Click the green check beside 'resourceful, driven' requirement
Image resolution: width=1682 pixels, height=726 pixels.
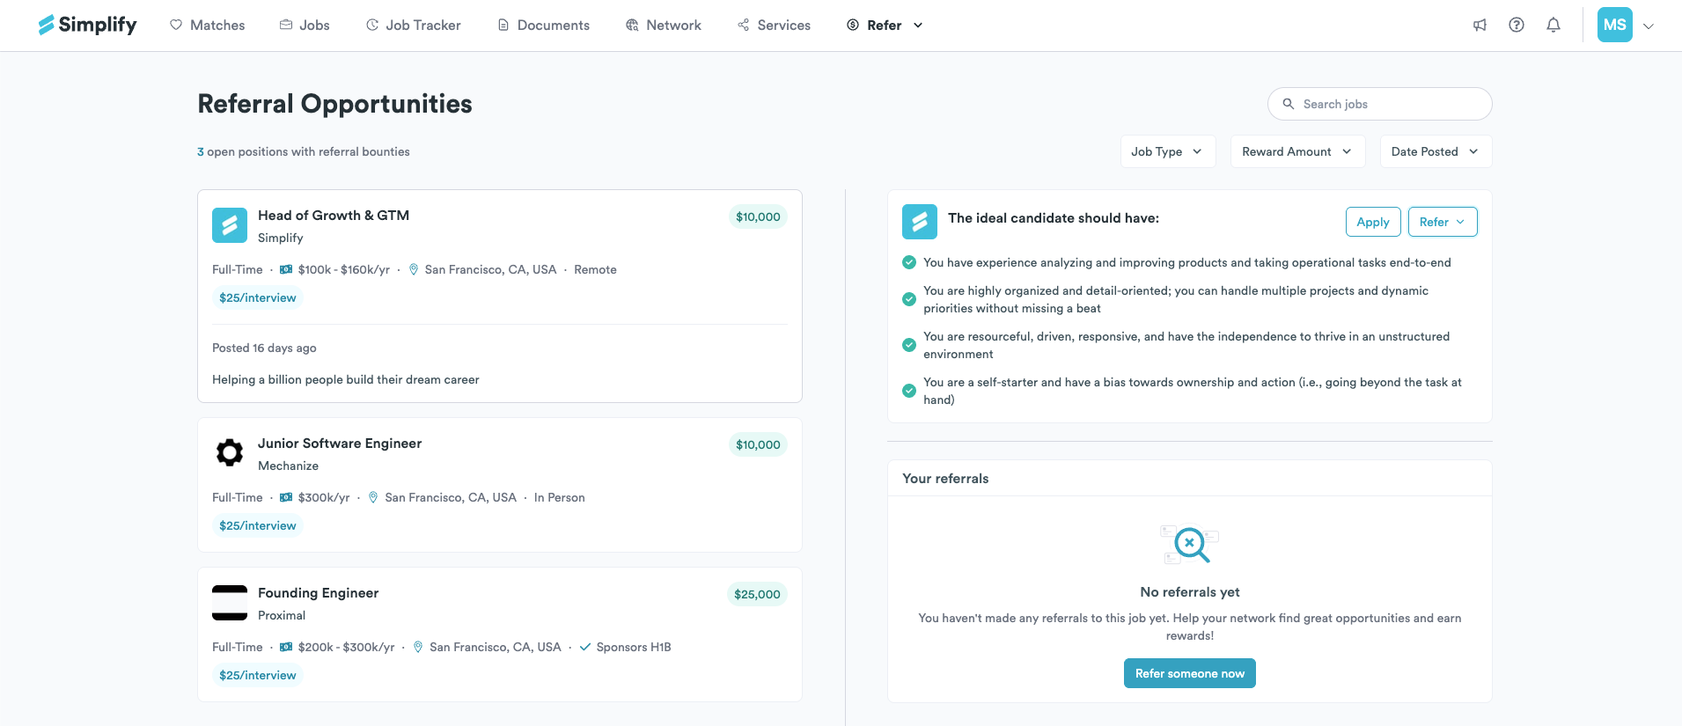[909, 345]
